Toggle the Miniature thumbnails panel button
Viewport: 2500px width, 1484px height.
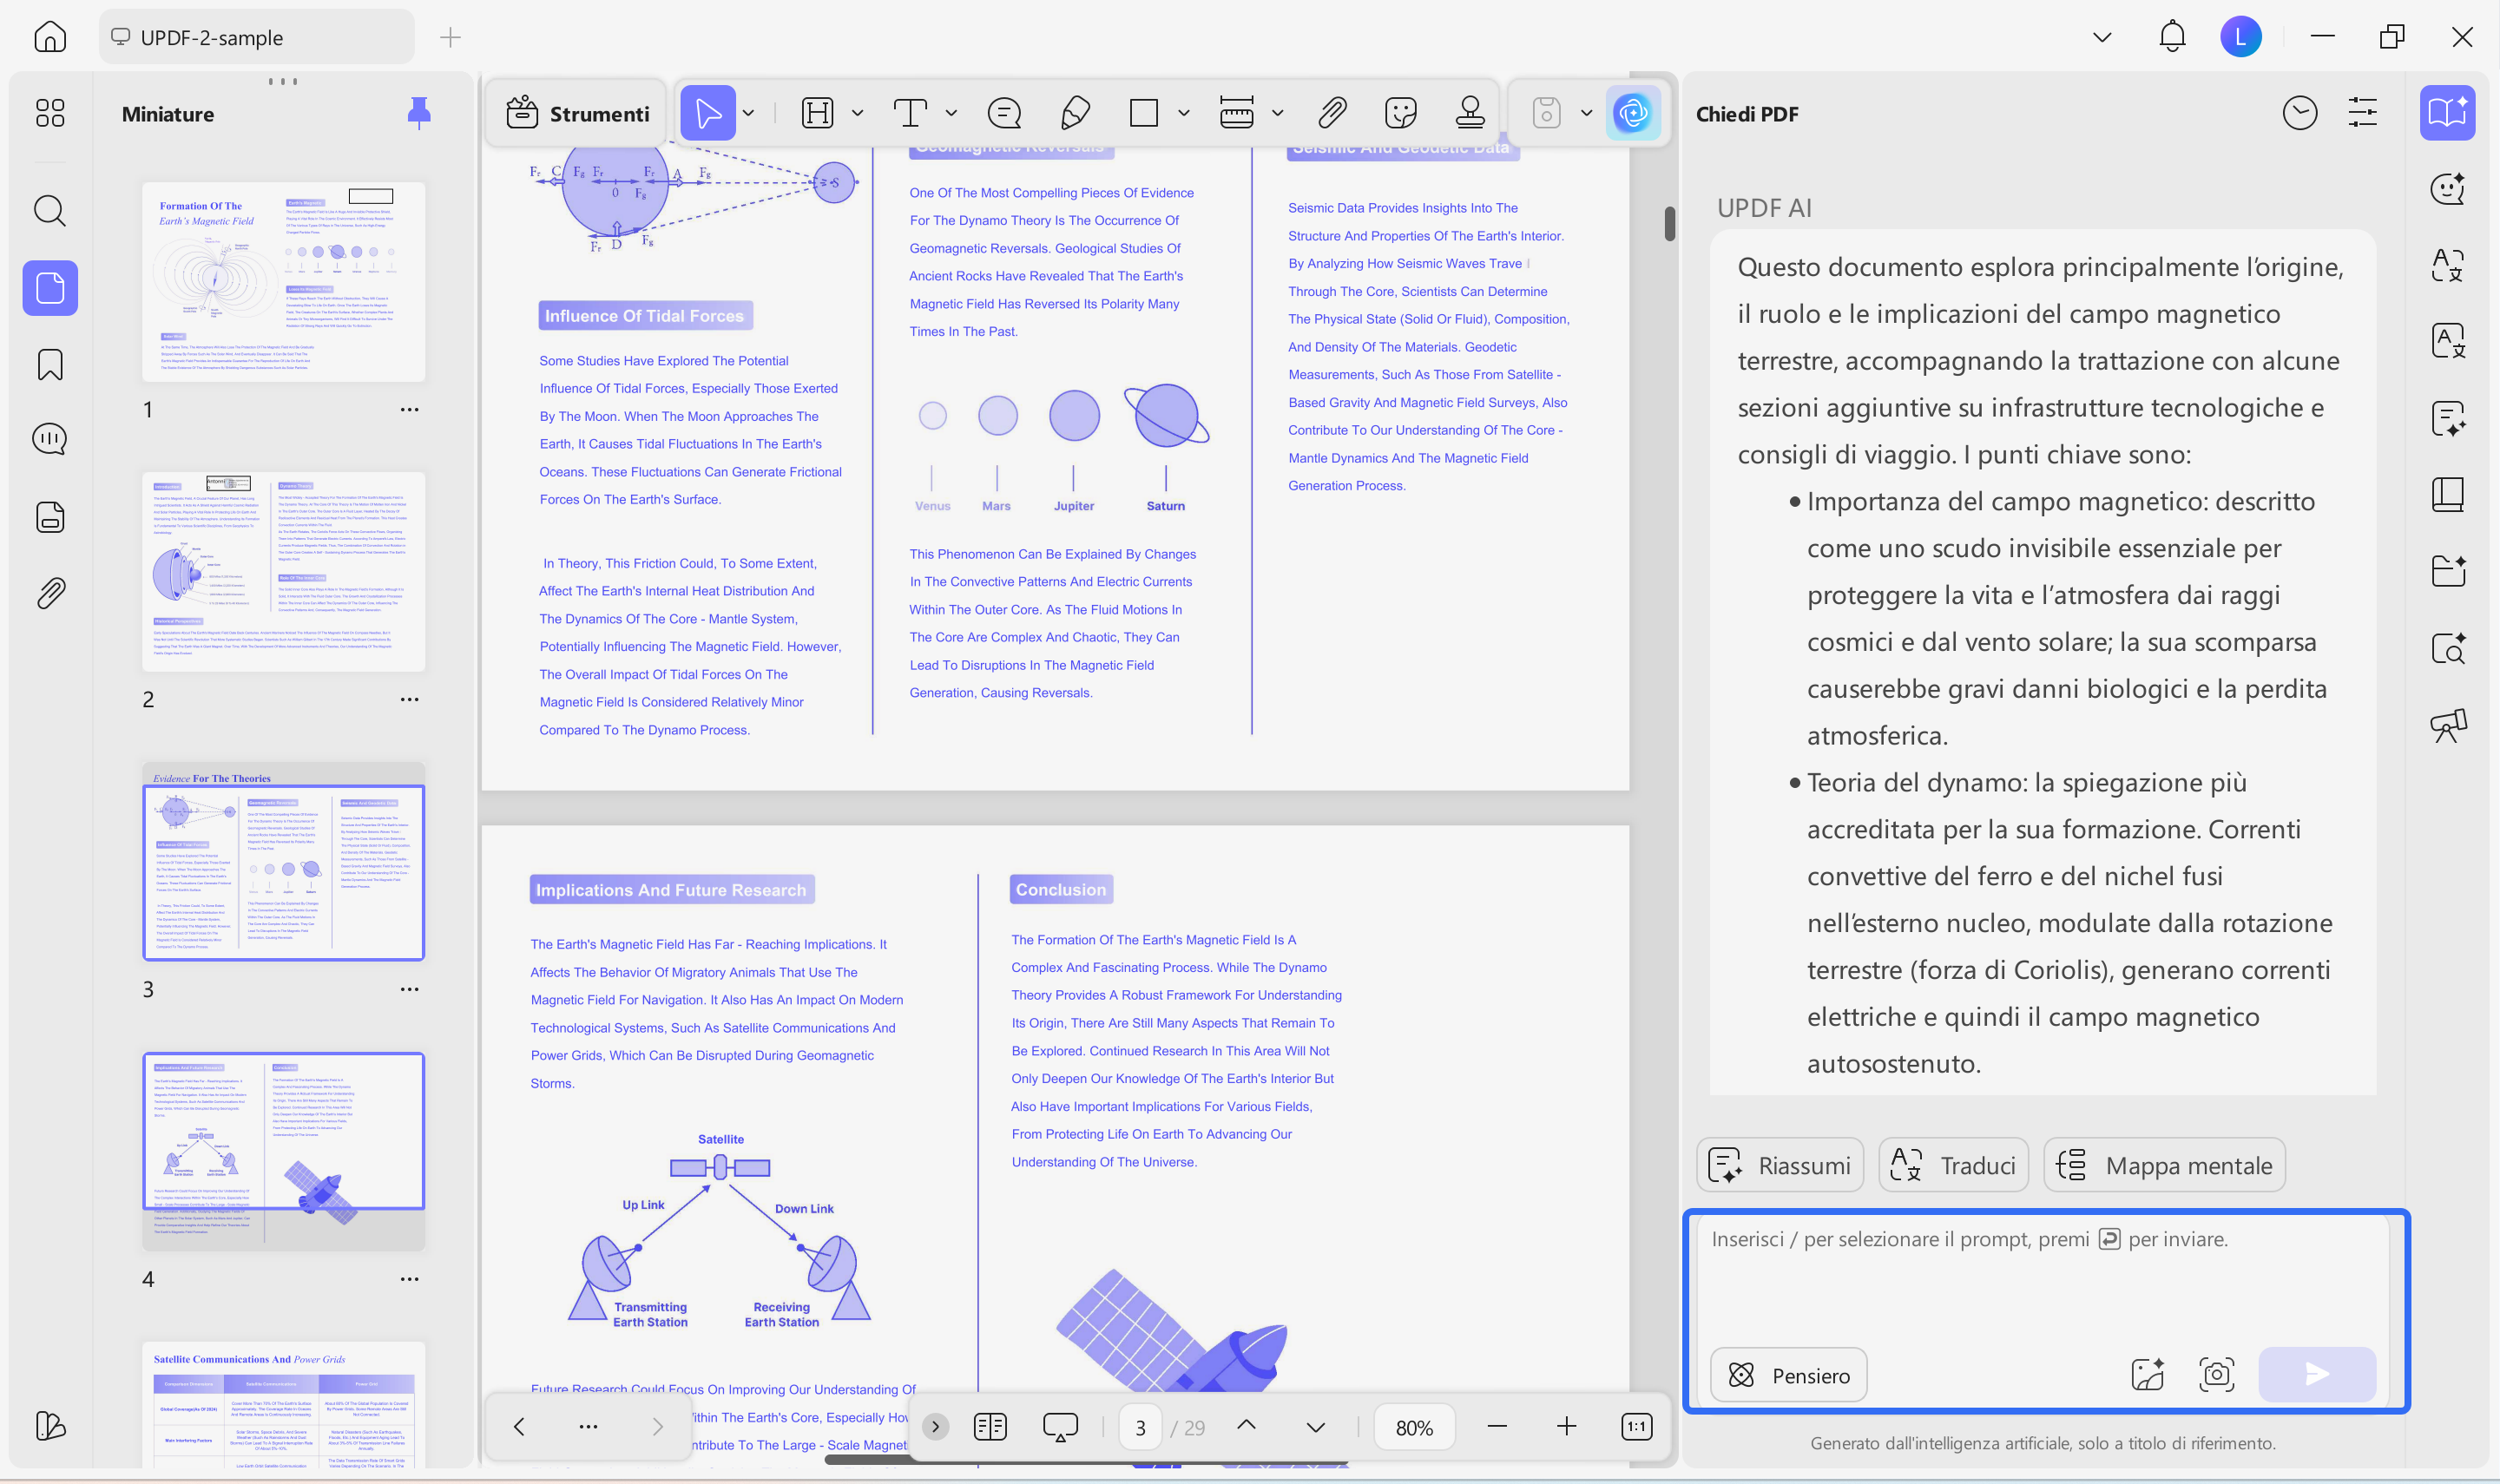point(50,288)
